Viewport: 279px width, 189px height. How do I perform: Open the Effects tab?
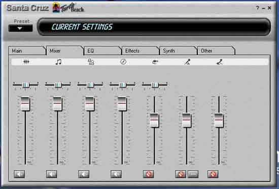click(x=140, y=51)
